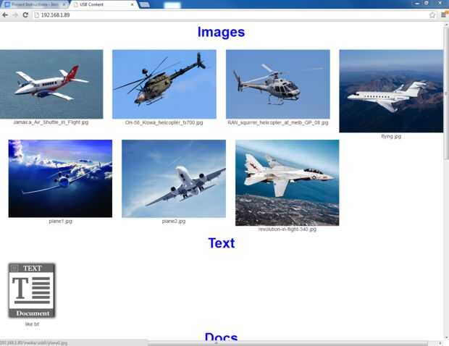The height and width of the screenshot is (346, 449).
Task: Open the Kiowa helicopter thumbnail
Action: [164, 84]
